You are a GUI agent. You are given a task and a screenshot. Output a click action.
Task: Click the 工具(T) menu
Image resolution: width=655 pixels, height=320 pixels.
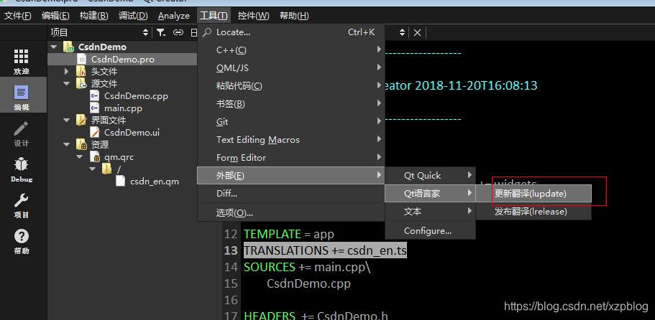coord(214,16)
